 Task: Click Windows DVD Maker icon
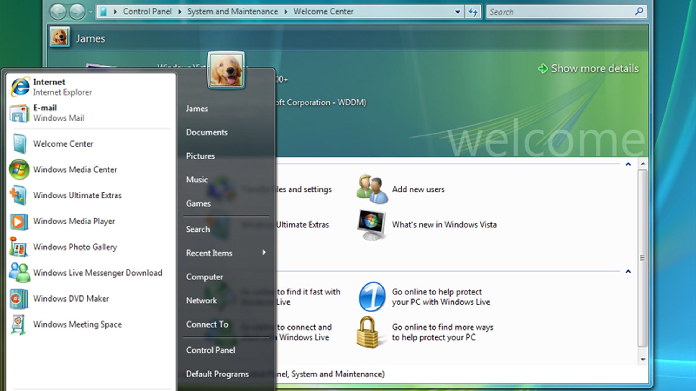[x=19, y=299]
